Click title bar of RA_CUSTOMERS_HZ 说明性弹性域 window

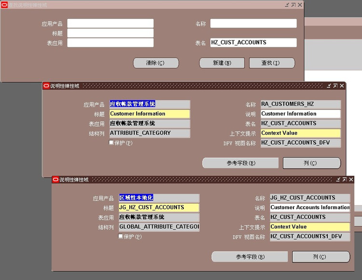coord(194,86)
